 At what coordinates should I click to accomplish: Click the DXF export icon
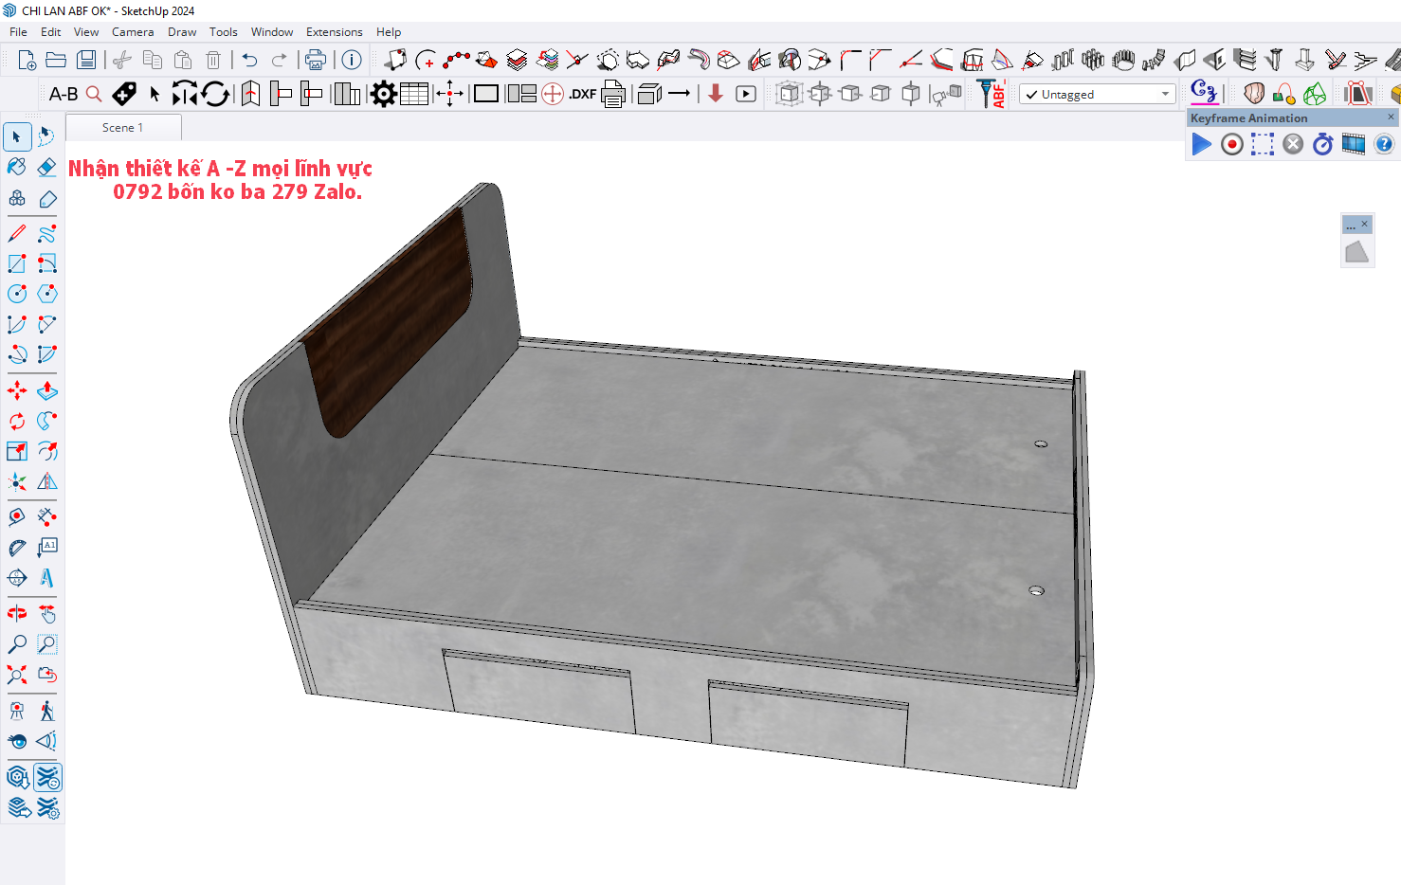[x=582, y=94]
